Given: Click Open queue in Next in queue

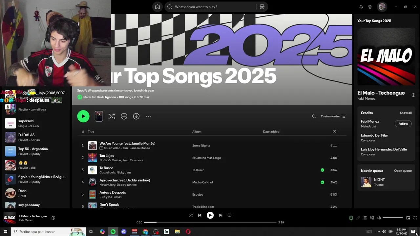Looking at the screenshot, I should coord(403,171).
